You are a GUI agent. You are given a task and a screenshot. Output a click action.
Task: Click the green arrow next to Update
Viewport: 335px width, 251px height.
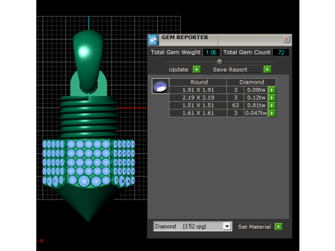point(197,70)
